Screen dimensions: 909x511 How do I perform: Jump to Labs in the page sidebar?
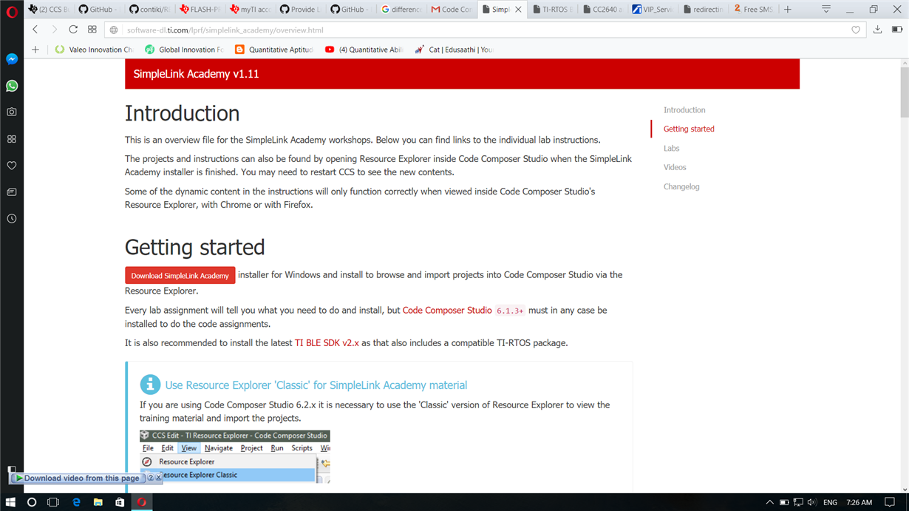pyautogui.click(x=671, y=149)
